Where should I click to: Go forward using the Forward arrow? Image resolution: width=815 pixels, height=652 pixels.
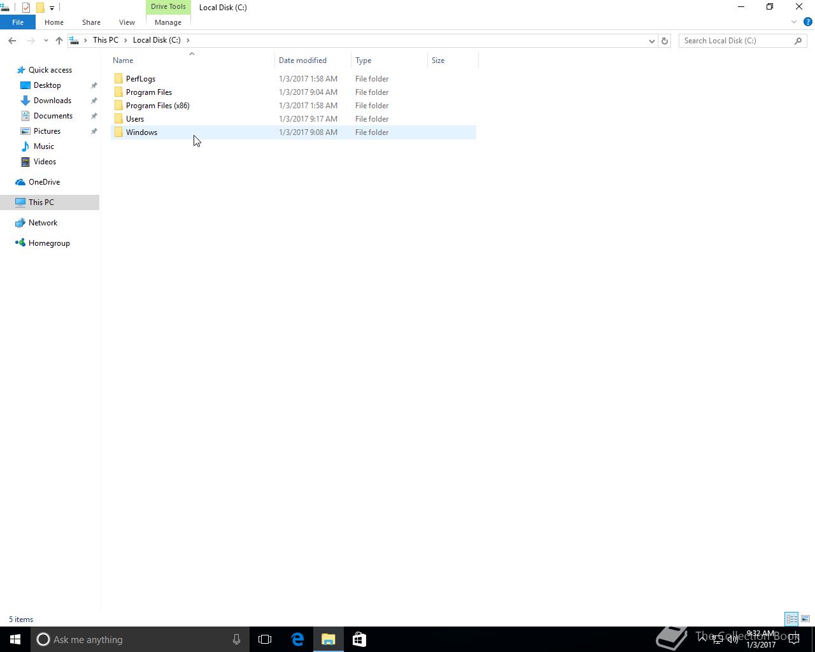coord(31,41)
